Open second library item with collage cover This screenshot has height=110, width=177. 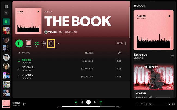(x=6, y=31)
